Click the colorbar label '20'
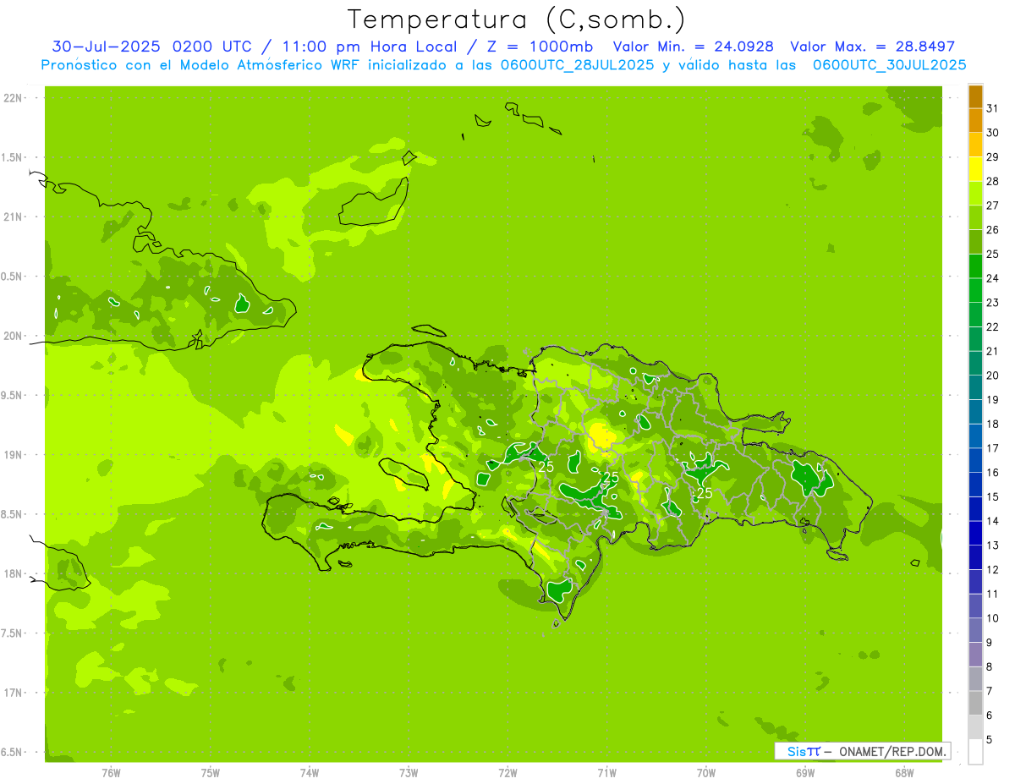The width and height of the screenshot is (1015, 784). click(x=992, y=376)
